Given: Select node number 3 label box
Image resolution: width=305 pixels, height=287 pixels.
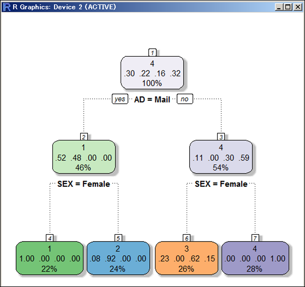Looking at the screenshot, I should tap(221, 137).
